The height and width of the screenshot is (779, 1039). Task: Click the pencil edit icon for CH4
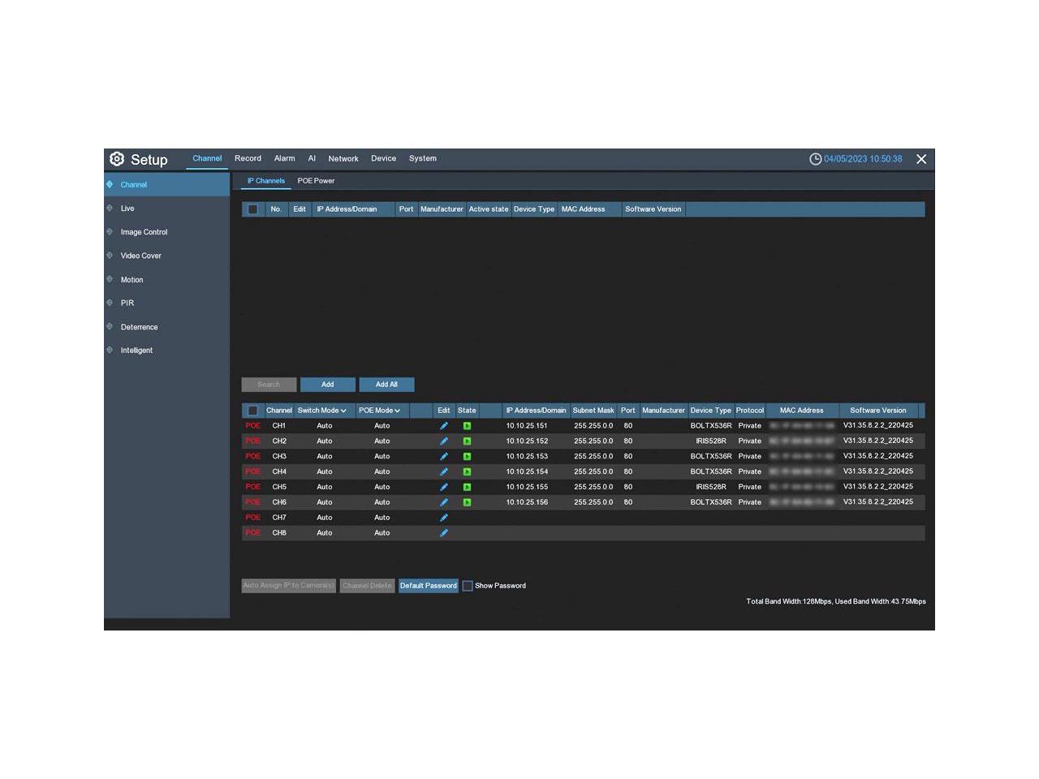444,471
